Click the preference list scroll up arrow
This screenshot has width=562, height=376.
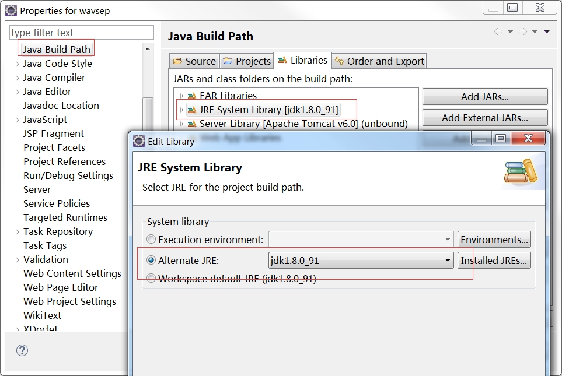tap(148, 49)
